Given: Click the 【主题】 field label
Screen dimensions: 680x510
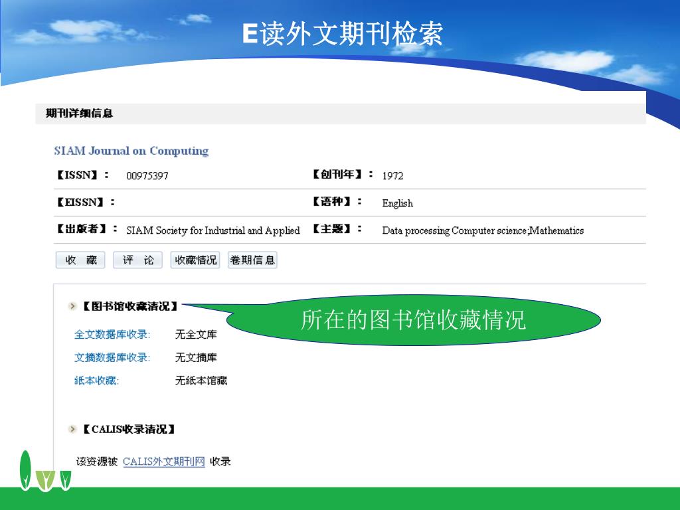Looking at the screenshot, I should click(337, 228).
